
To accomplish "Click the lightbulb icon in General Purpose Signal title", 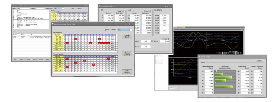I will pos(53,24).
